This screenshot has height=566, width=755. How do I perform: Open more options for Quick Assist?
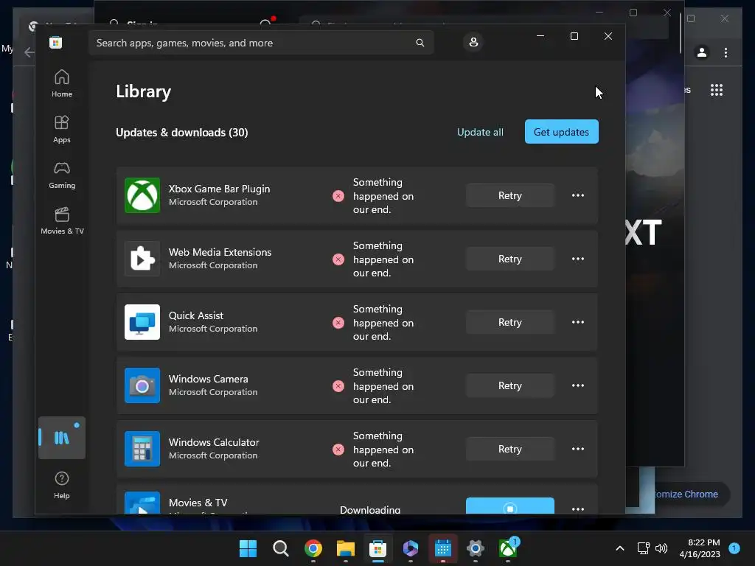[x=578, y=323]
